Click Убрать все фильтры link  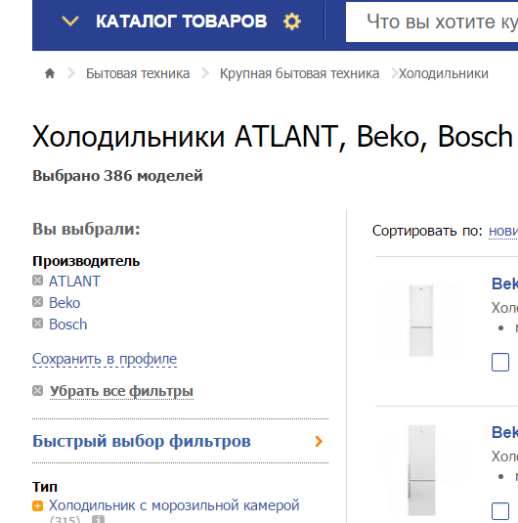click(x=121, y=391)
